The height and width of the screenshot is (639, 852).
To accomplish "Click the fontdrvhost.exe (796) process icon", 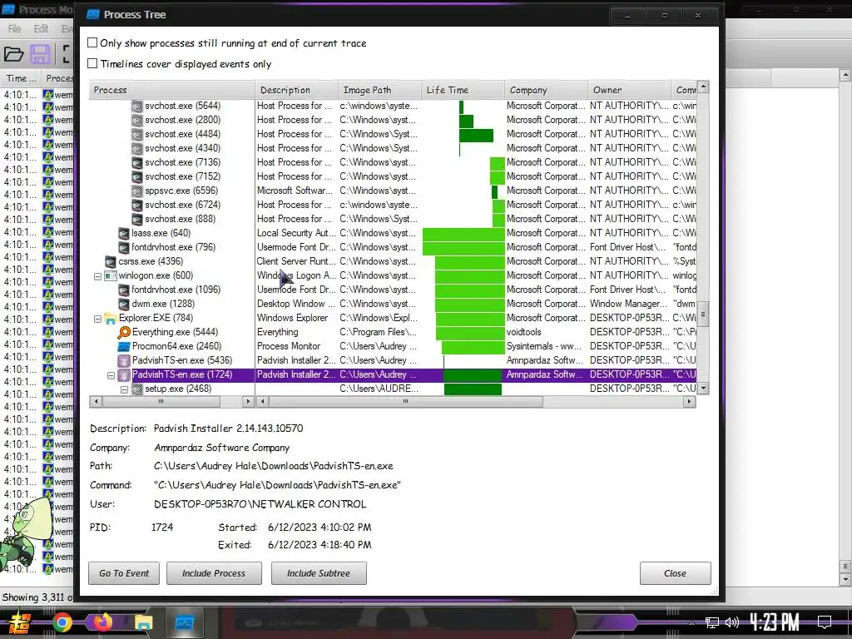I will click(x=124, y=247).
